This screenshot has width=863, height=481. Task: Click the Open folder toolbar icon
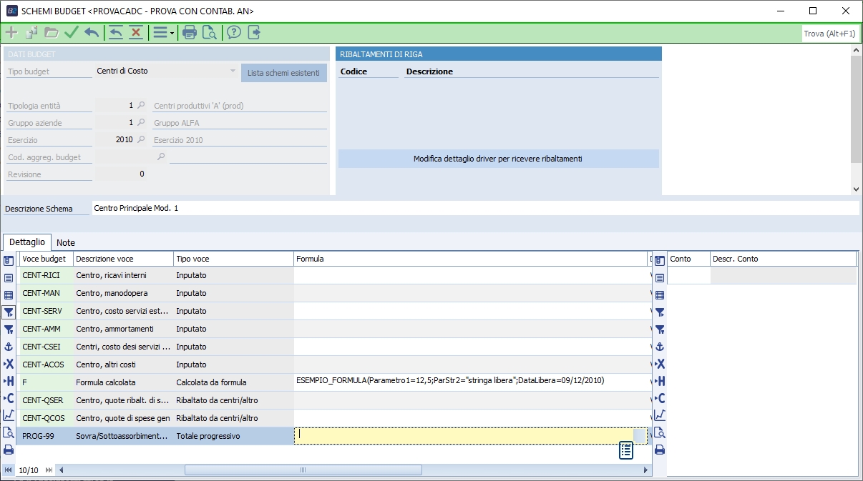[52, 32]
